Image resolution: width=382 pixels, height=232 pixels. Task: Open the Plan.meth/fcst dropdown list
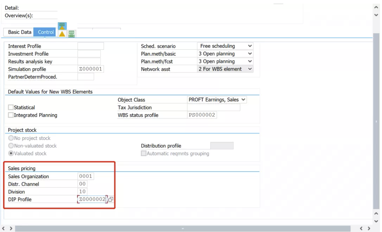(225, 61)
